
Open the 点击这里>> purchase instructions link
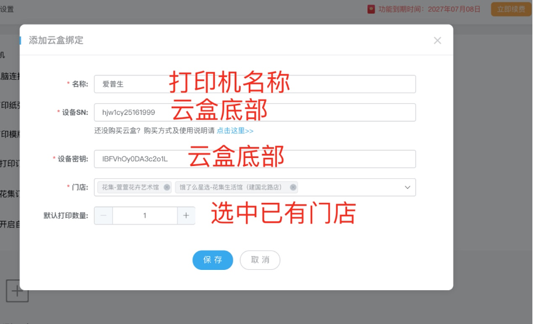[x=235, y=131]
